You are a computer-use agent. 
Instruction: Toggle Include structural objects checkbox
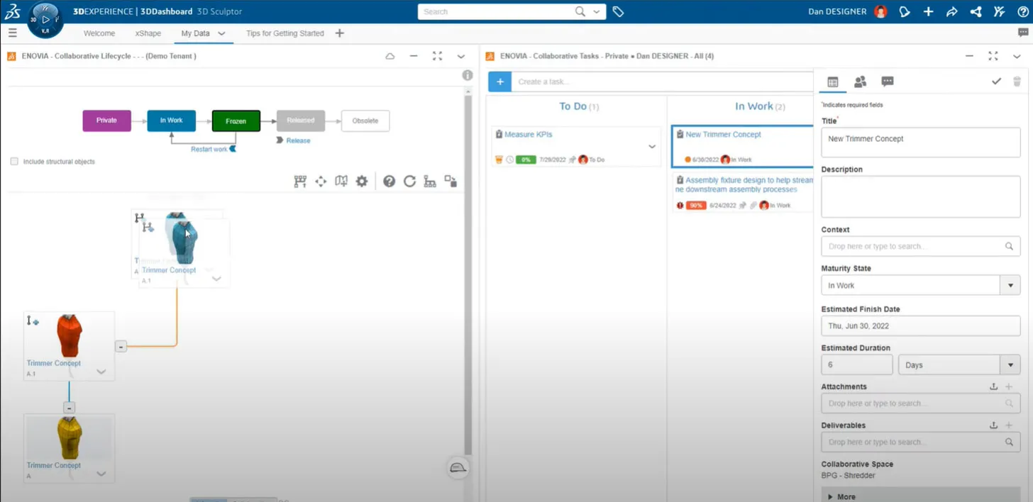[14, 162]
